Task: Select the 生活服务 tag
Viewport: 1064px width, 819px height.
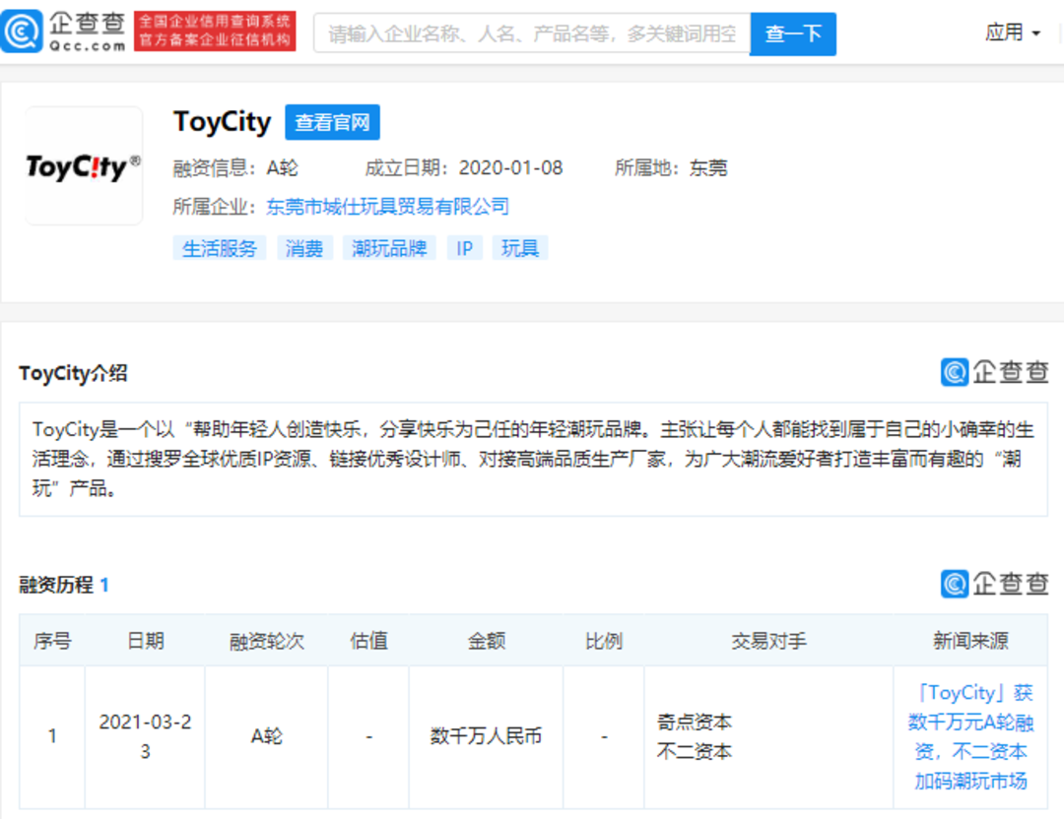Action: click(219, 248)
